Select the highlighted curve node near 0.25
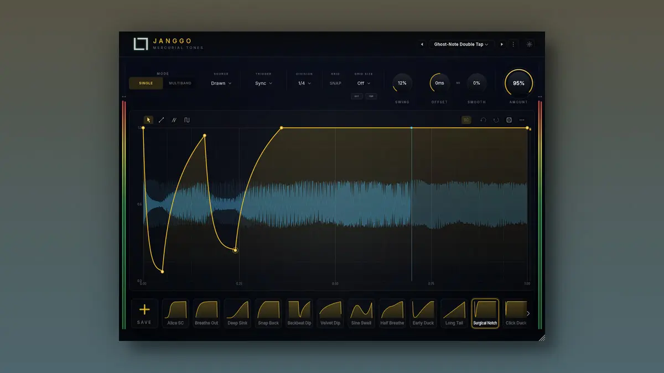This screenshot has width=664, height=373. tap(235, 250)
